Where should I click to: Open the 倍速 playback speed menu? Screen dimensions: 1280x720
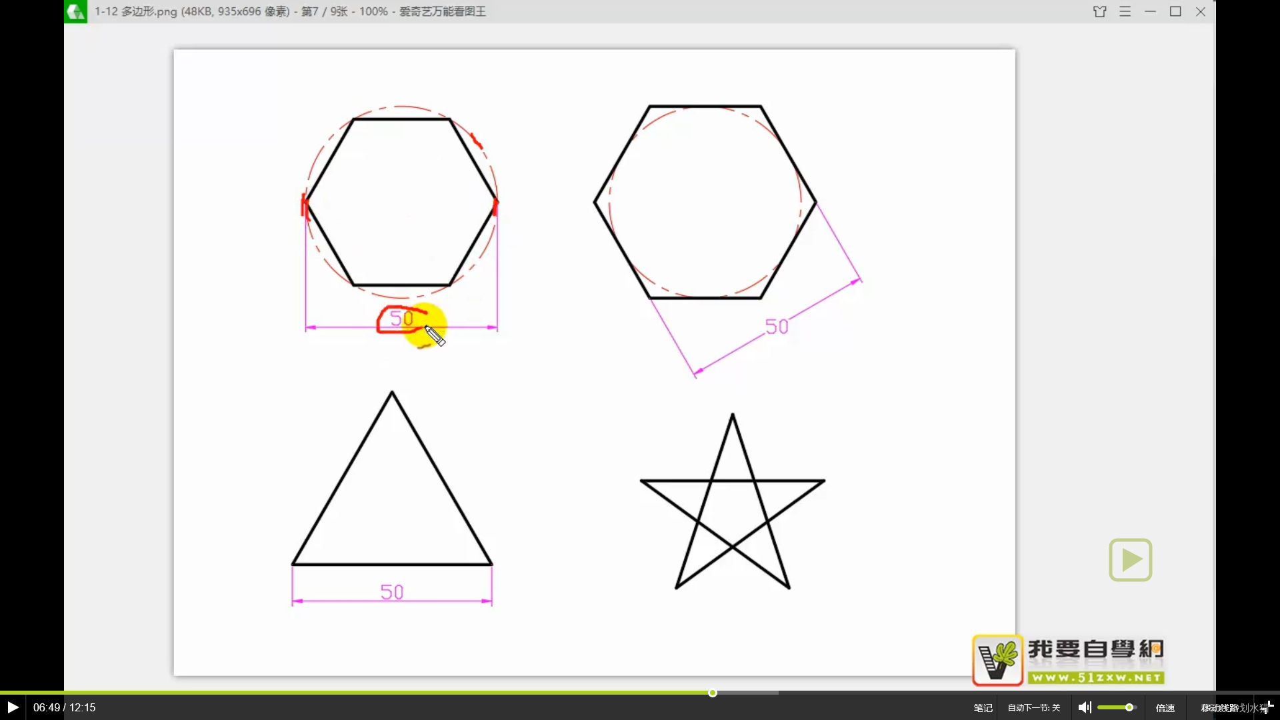1165,707
